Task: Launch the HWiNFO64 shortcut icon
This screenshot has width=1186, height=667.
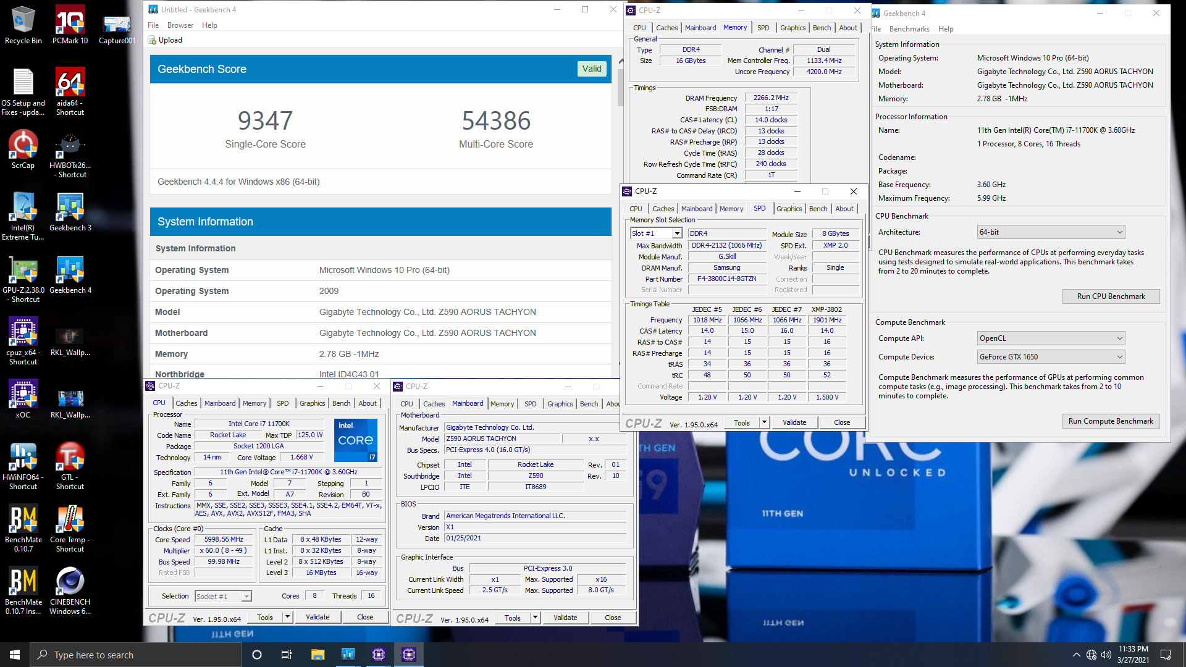Action: pyautogui.click(x=23, y=466)
